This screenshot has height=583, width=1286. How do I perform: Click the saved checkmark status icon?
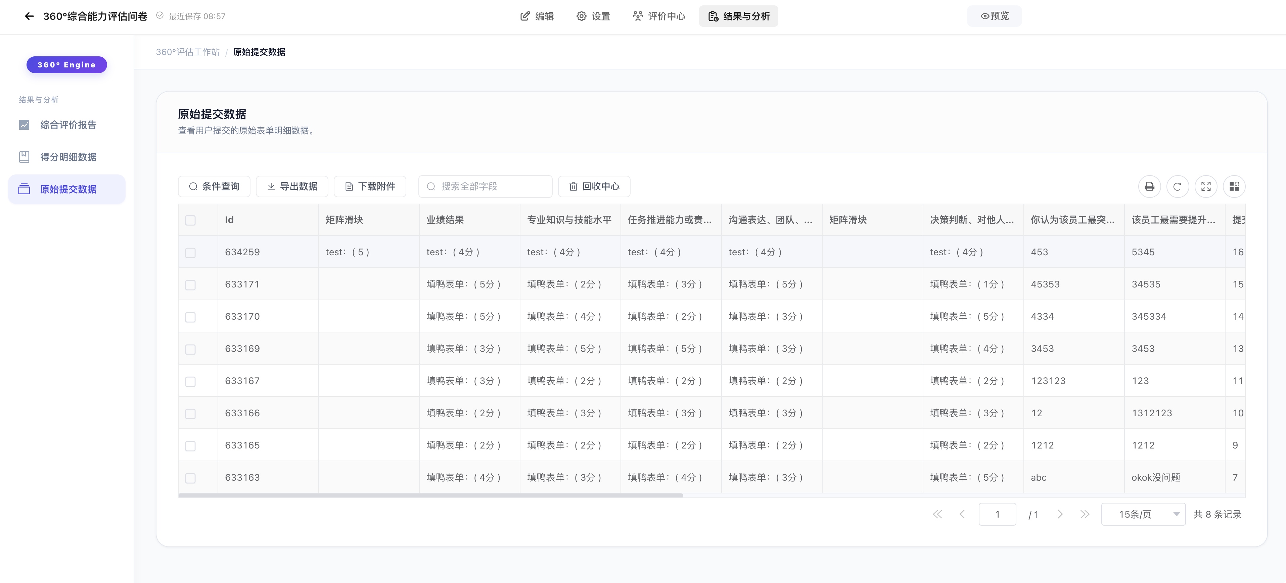pyautogui.click(x=160, y=15)
